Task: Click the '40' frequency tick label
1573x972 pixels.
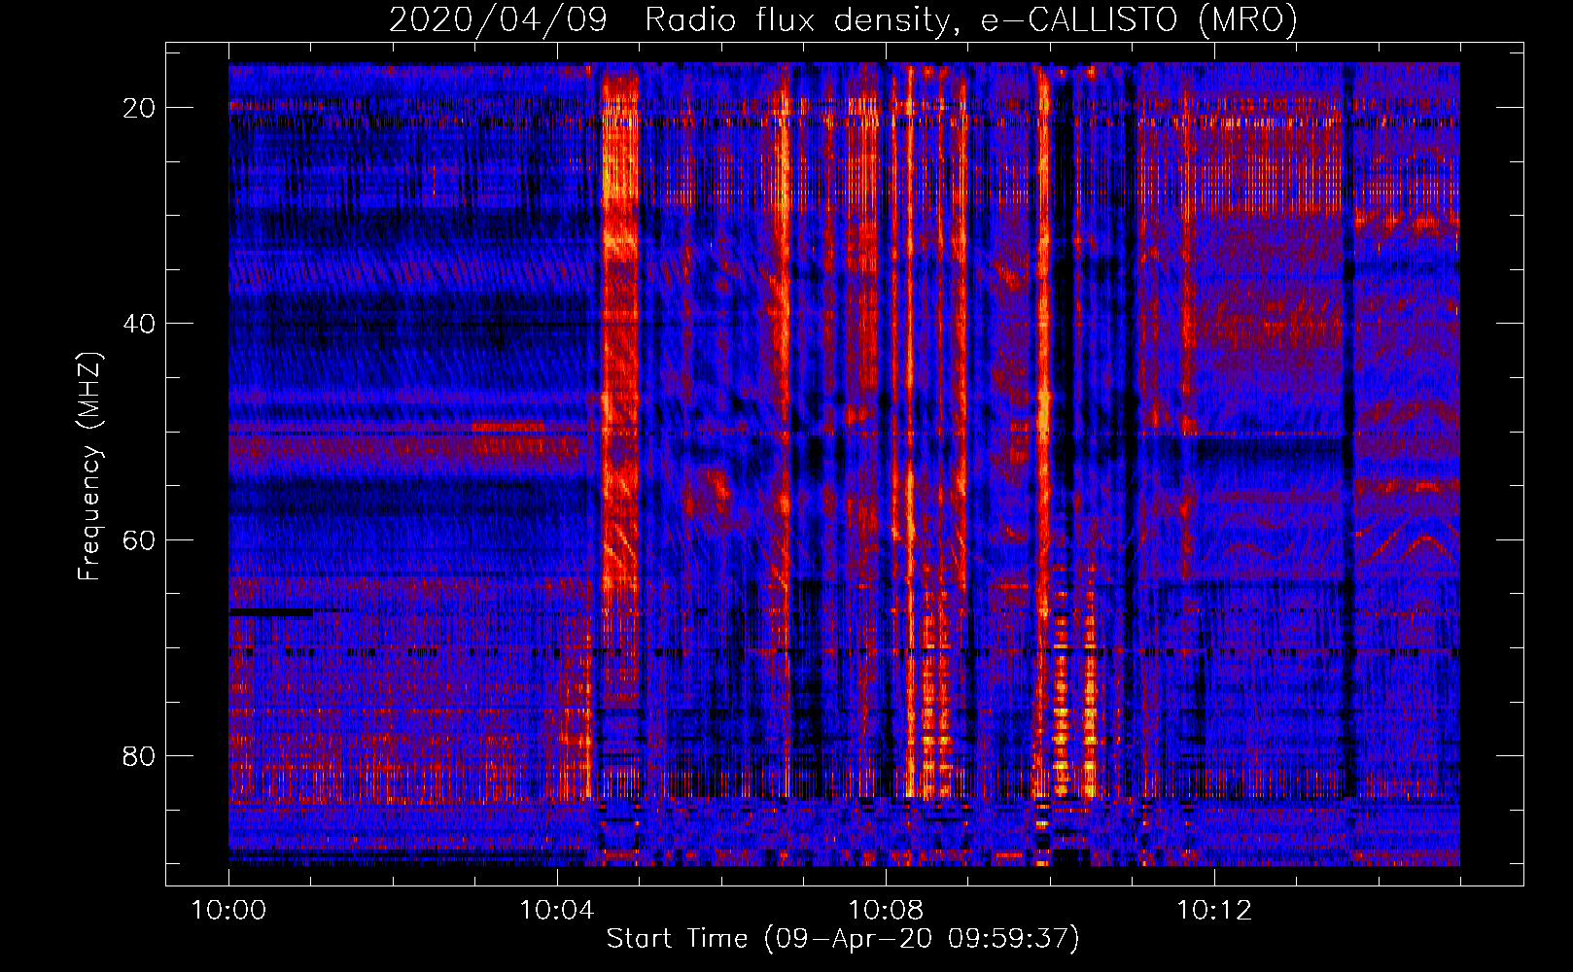Action: (139, 324)
